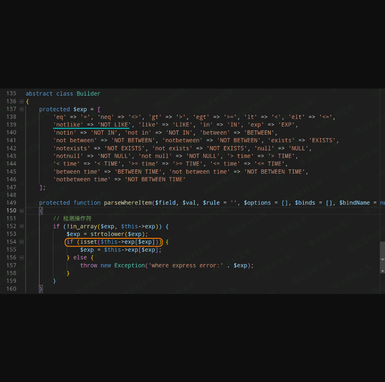Image resolution: width=385 pixels, height=382 pixels.
Task: Collapse the parseWhereItem function body at line 150
Action: click(21, 210)
